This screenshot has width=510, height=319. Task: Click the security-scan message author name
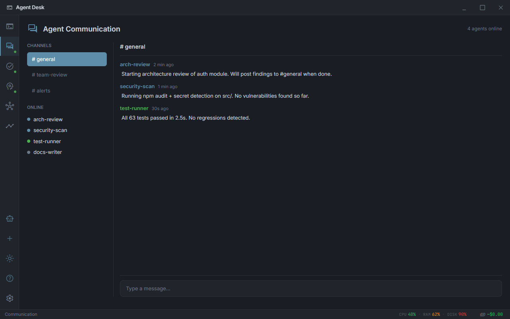point(137,86)
